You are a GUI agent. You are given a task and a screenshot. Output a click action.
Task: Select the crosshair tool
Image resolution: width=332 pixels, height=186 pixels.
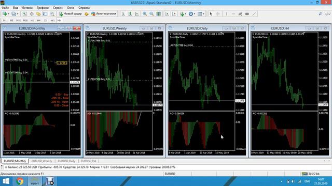point(218,14)
